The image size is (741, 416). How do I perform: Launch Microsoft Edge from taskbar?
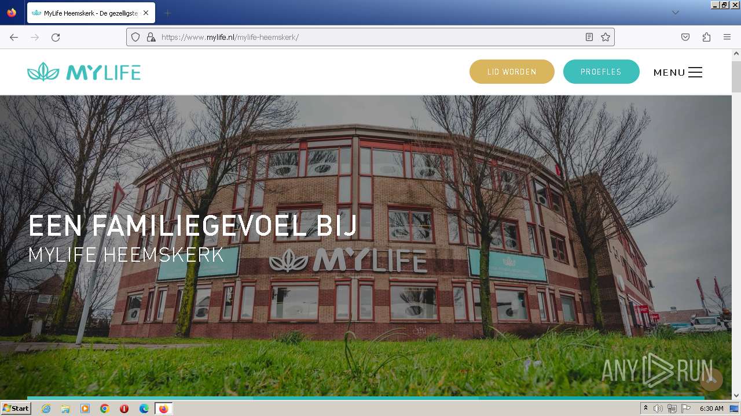click(x=144, y=408)
